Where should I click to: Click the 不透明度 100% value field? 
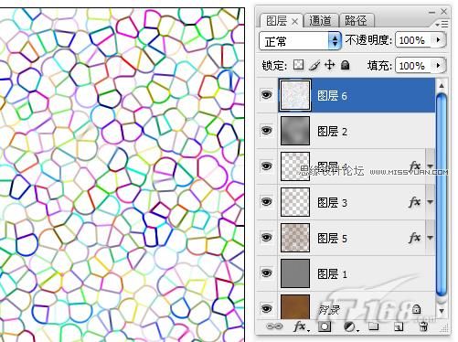tap(414, 40)
